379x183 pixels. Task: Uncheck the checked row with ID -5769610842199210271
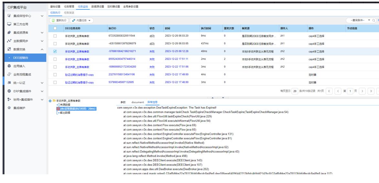(x=55, y=51)
